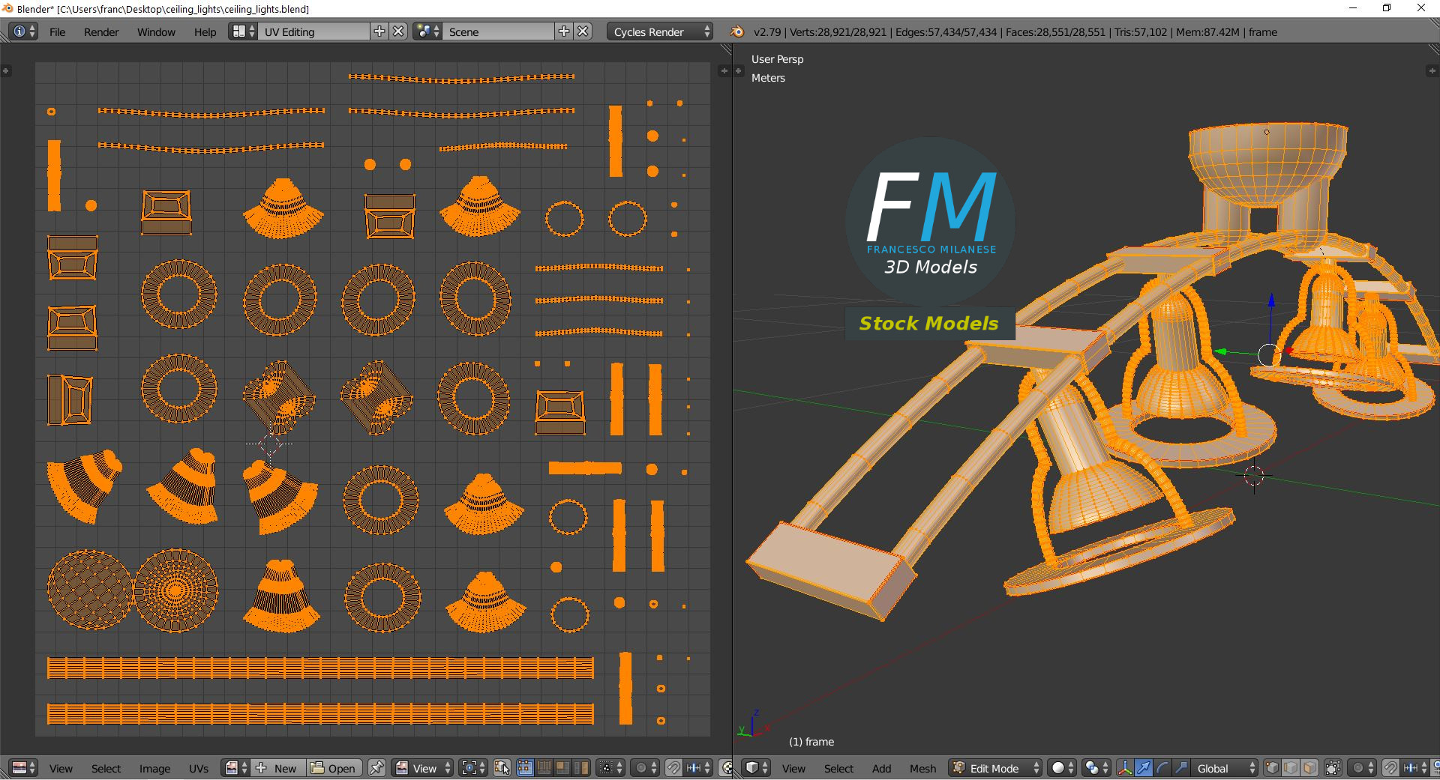Image resolution: width=1440 pixels, height=780 pixels.
Task: Open the screen layout browse dropdown
Action: (x=242, y=31)
